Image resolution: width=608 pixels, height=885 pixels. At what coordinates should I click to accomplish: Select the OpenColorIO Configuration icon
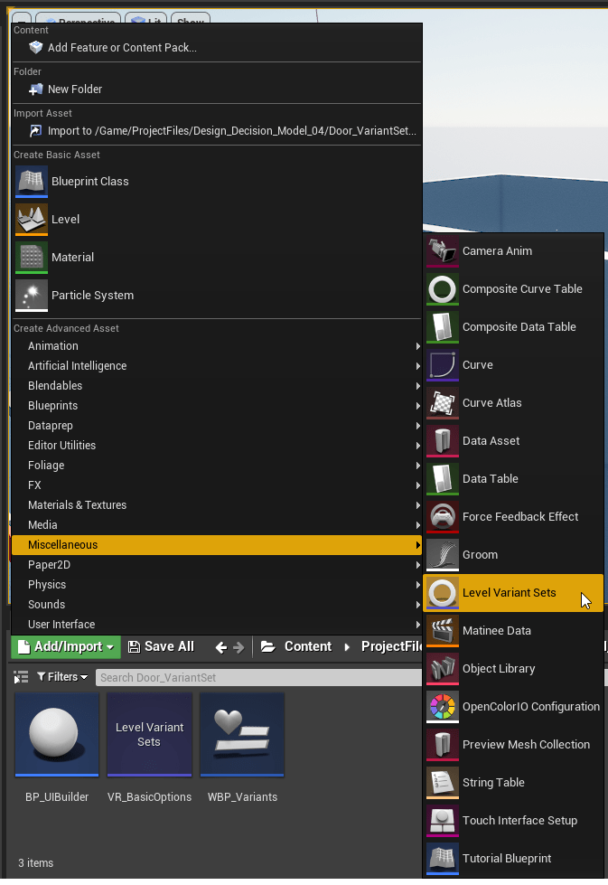(443, 707)
